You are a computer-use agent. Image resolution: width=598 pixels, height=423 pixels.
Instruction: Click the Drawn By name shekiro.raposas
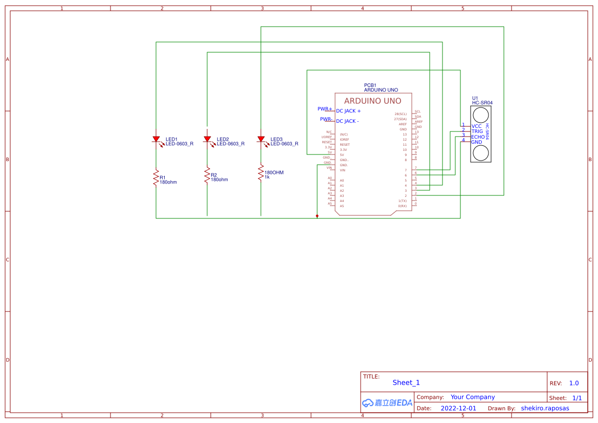tap(545, 408)
